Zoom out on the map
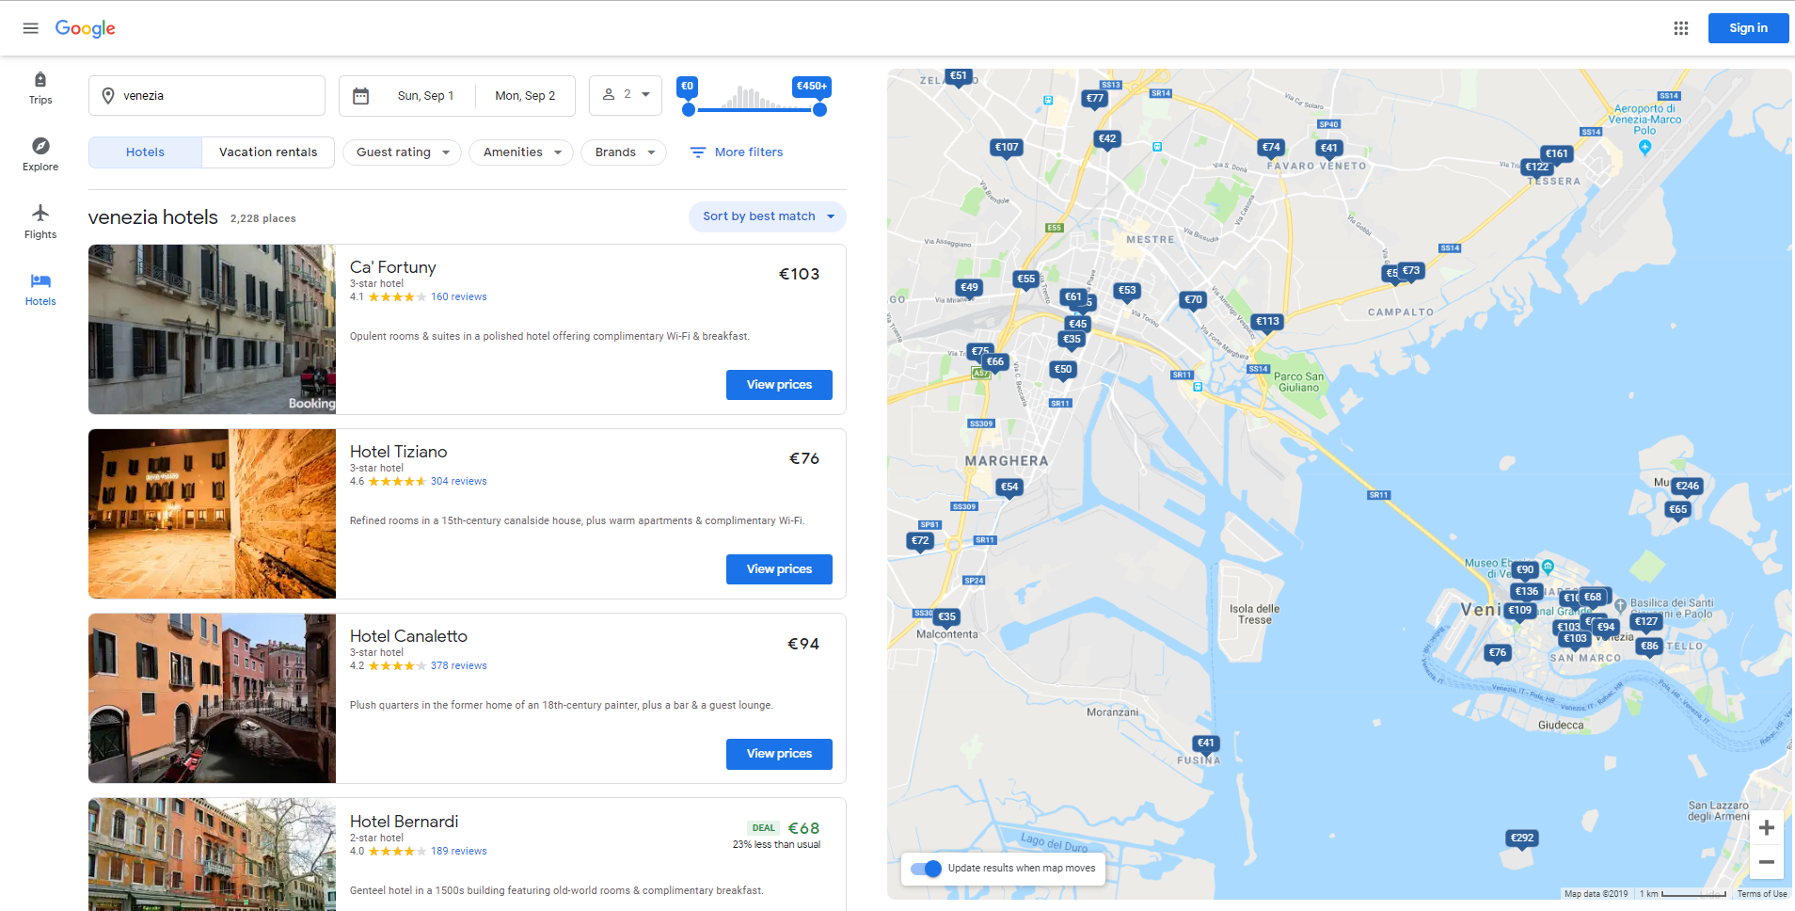 pos(1767,861)
